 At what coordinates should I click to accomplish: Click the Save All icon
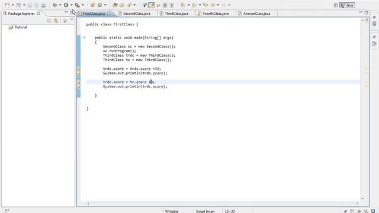coord(37,5)
